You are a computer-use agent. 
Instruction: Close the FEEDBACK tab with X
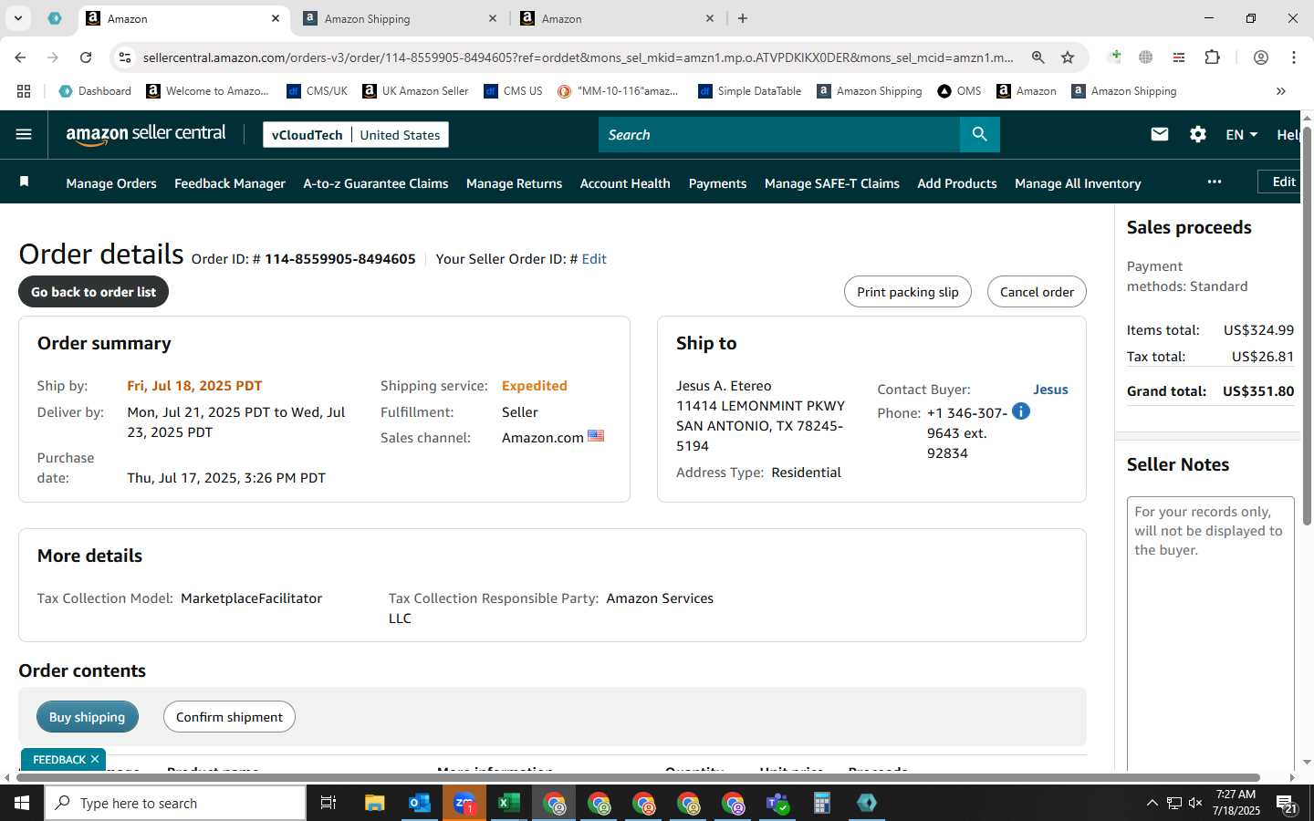(x=95, y=759)
